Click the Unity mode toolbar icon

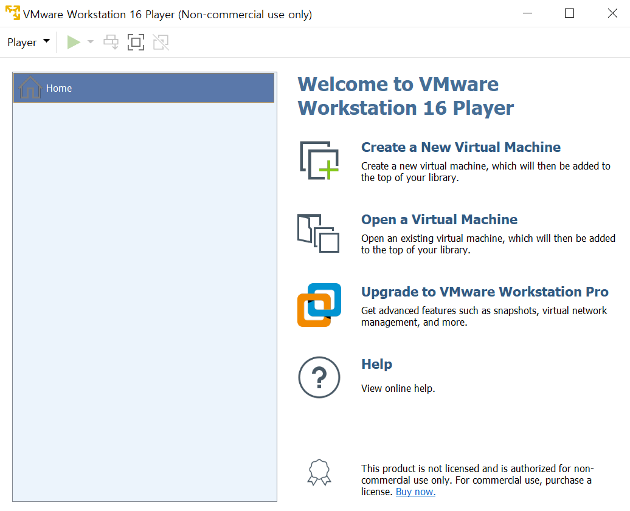coord(161,42)
